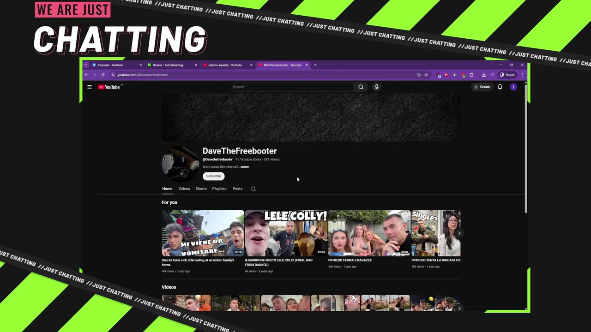
Task: Open the channel Playlists tab
Action: [219, 189]
